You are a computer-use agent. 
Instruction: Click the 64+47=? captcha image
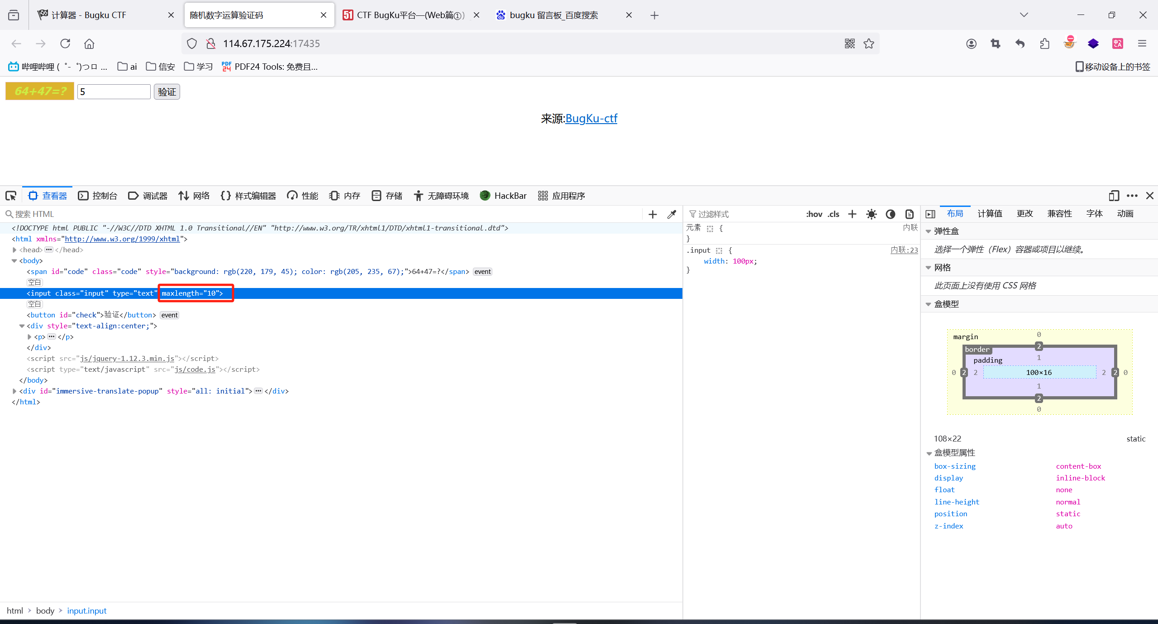pos(40,91)
